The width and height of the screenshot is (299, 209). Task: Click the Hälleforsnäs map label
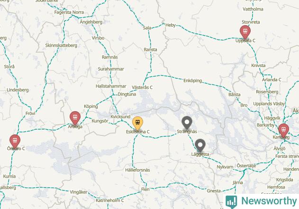point(137,170)
